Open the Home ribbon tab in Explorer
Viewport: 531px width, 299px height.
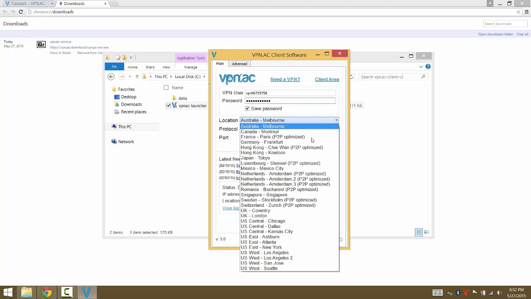coord(132,67)
